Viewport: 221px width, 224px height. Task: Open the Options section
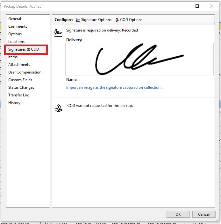click(15, 34)
